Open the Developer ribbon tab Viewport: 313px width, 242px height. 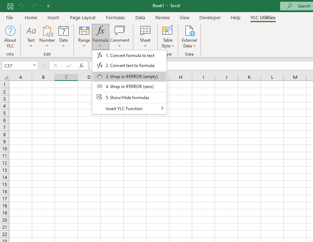pos(210,18)
